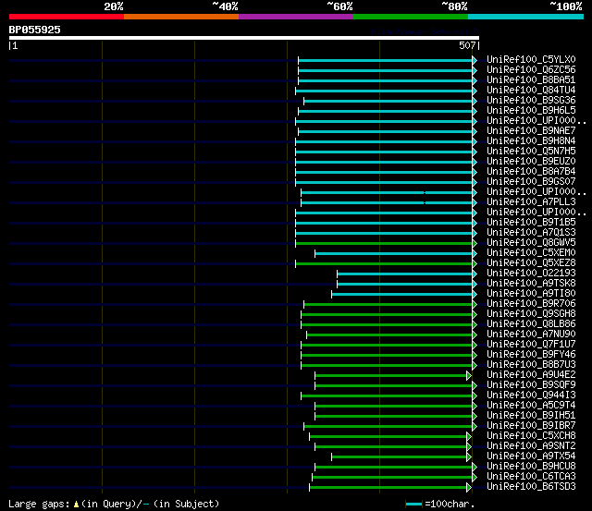Open the UniRef100_A9TSK8 hit label
The height and width of the screenshot is (511, 592).
(x=531, y=284)
